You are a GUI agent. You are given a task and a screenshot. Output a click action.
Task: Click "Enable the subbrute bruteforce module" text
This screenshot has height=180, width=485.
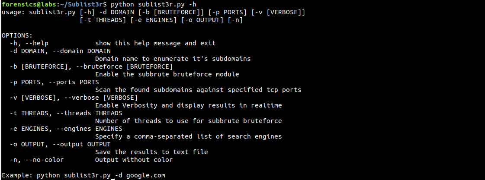(167, 74)
